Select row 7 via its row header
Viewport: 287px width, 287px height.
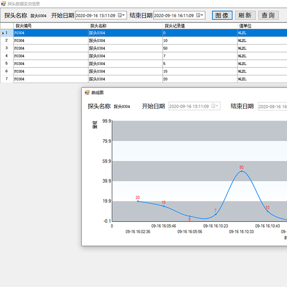[x=7, y=79]
